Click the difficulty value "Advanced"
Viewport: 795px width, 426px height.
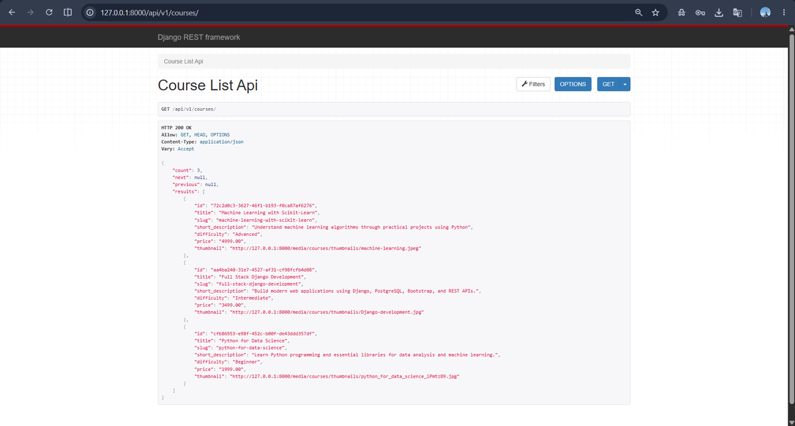(x=247, y=234)
